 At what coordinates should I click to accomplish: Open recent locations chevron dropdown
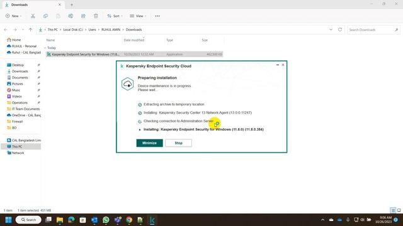click(23, 30)
